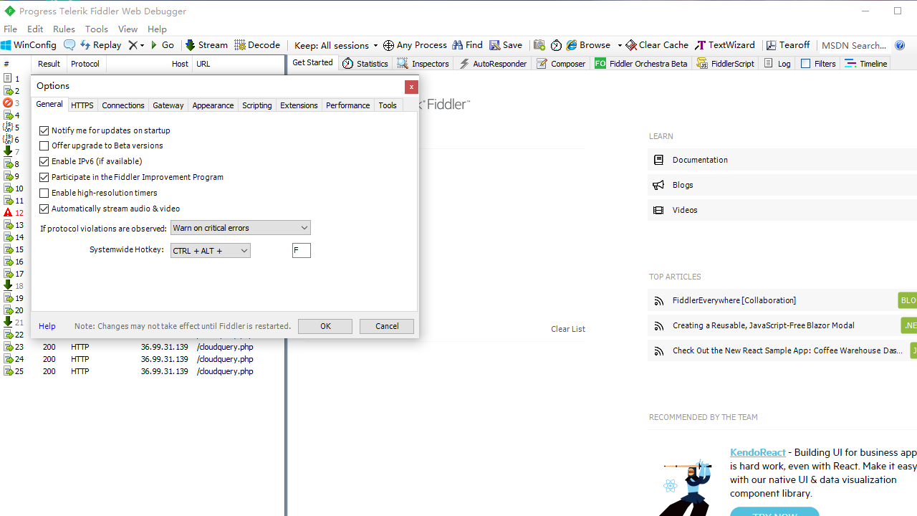
Task: Enable Offer upgrade to Beta versions
Action: click(x=44, y=145)
